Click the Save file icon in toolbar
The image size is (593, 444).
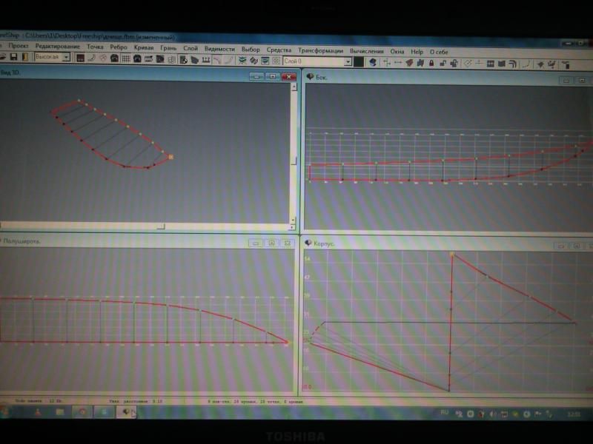[x=13, y=58]
